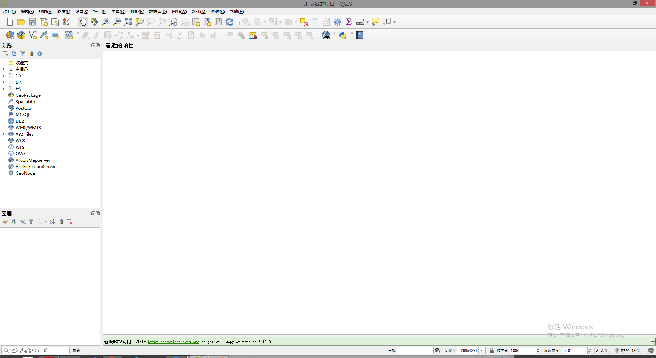This screenshot has width=656, height=358.
Task: Open Layer Styling panel brush icon
Action: pos(5,222)
